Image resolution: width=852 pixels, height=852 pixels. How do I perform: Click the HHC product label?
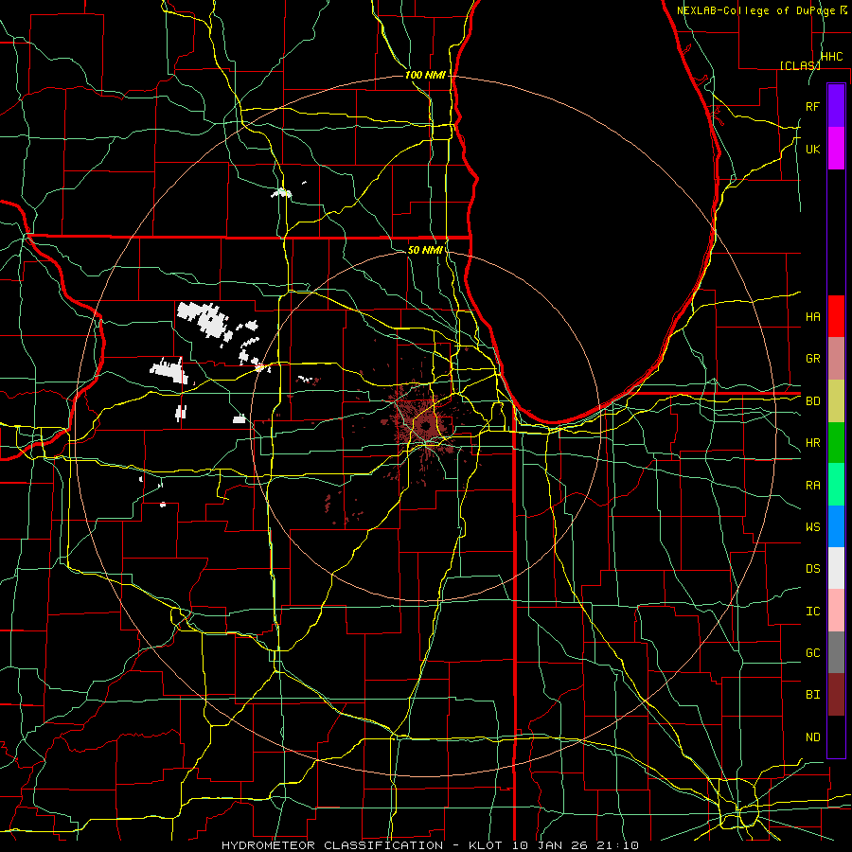point(831,57)
